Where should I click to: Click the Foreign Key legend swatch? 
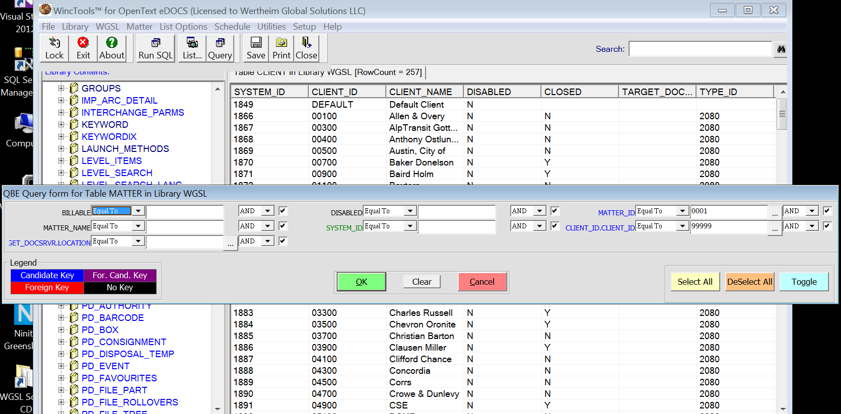(x=47, y=287)
